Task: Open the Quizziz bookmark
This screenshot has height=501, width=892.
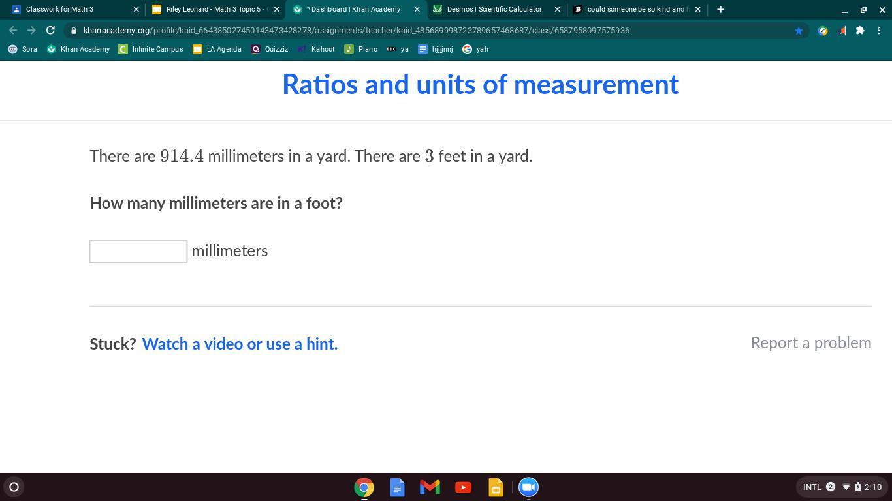Action: [x=270, y=50]
